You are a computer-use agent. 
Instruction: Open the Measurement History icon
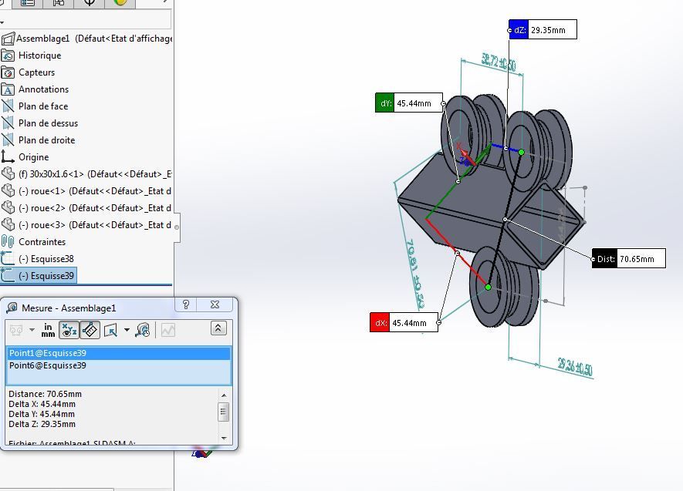pos(143,331)
